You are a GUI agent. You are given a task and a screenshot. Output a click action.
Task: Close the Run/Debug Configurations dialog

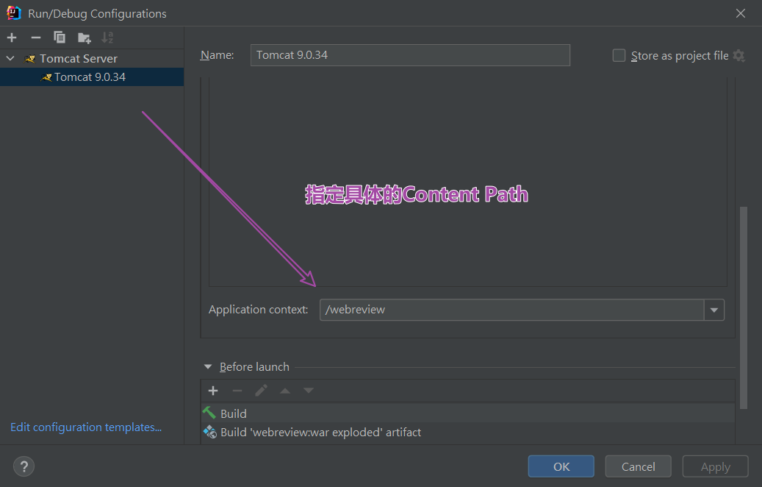point(740,13)
